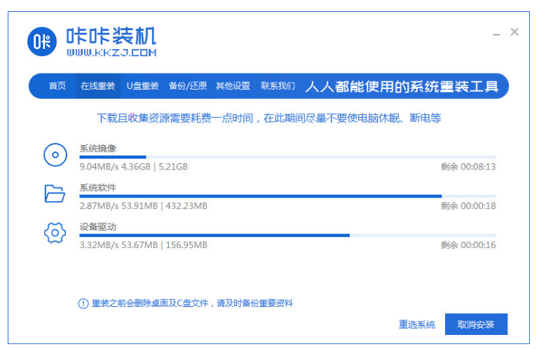Click the device driver gear icon
This screenshot has height=349, width=553.
[55, 233]
